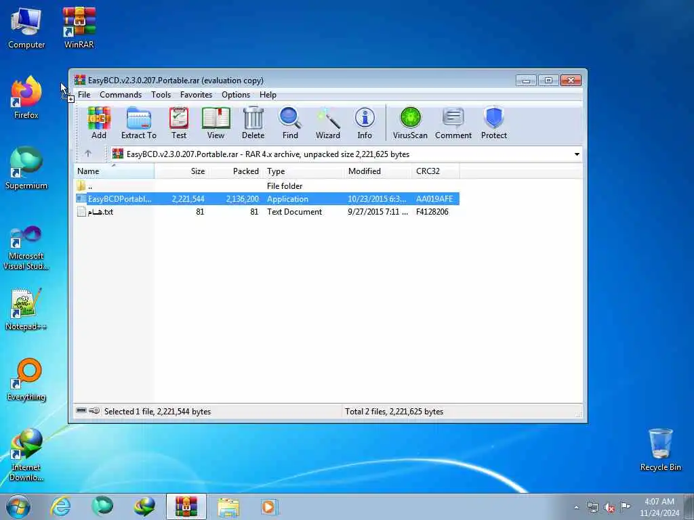This screenshot has height=520, width=694.
Task: Open the Tools menu
Action: (x=161, y=95)
